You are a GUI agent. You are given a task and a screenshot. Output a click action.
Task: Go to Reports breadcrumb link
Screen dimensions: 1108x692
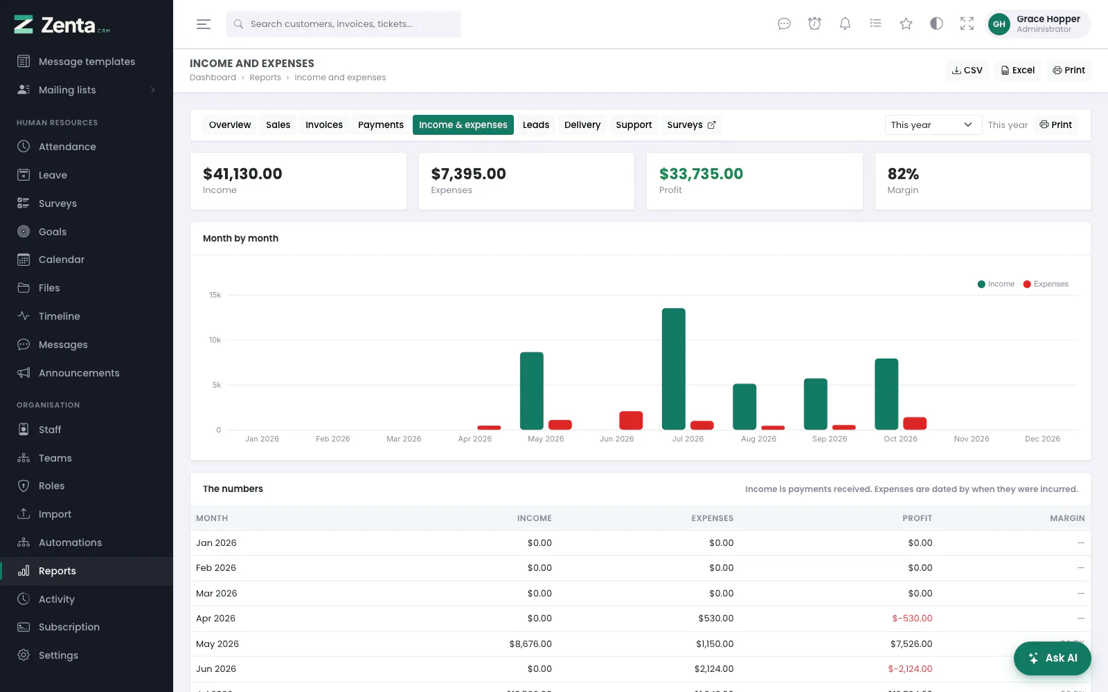click(x=265, y=78)
